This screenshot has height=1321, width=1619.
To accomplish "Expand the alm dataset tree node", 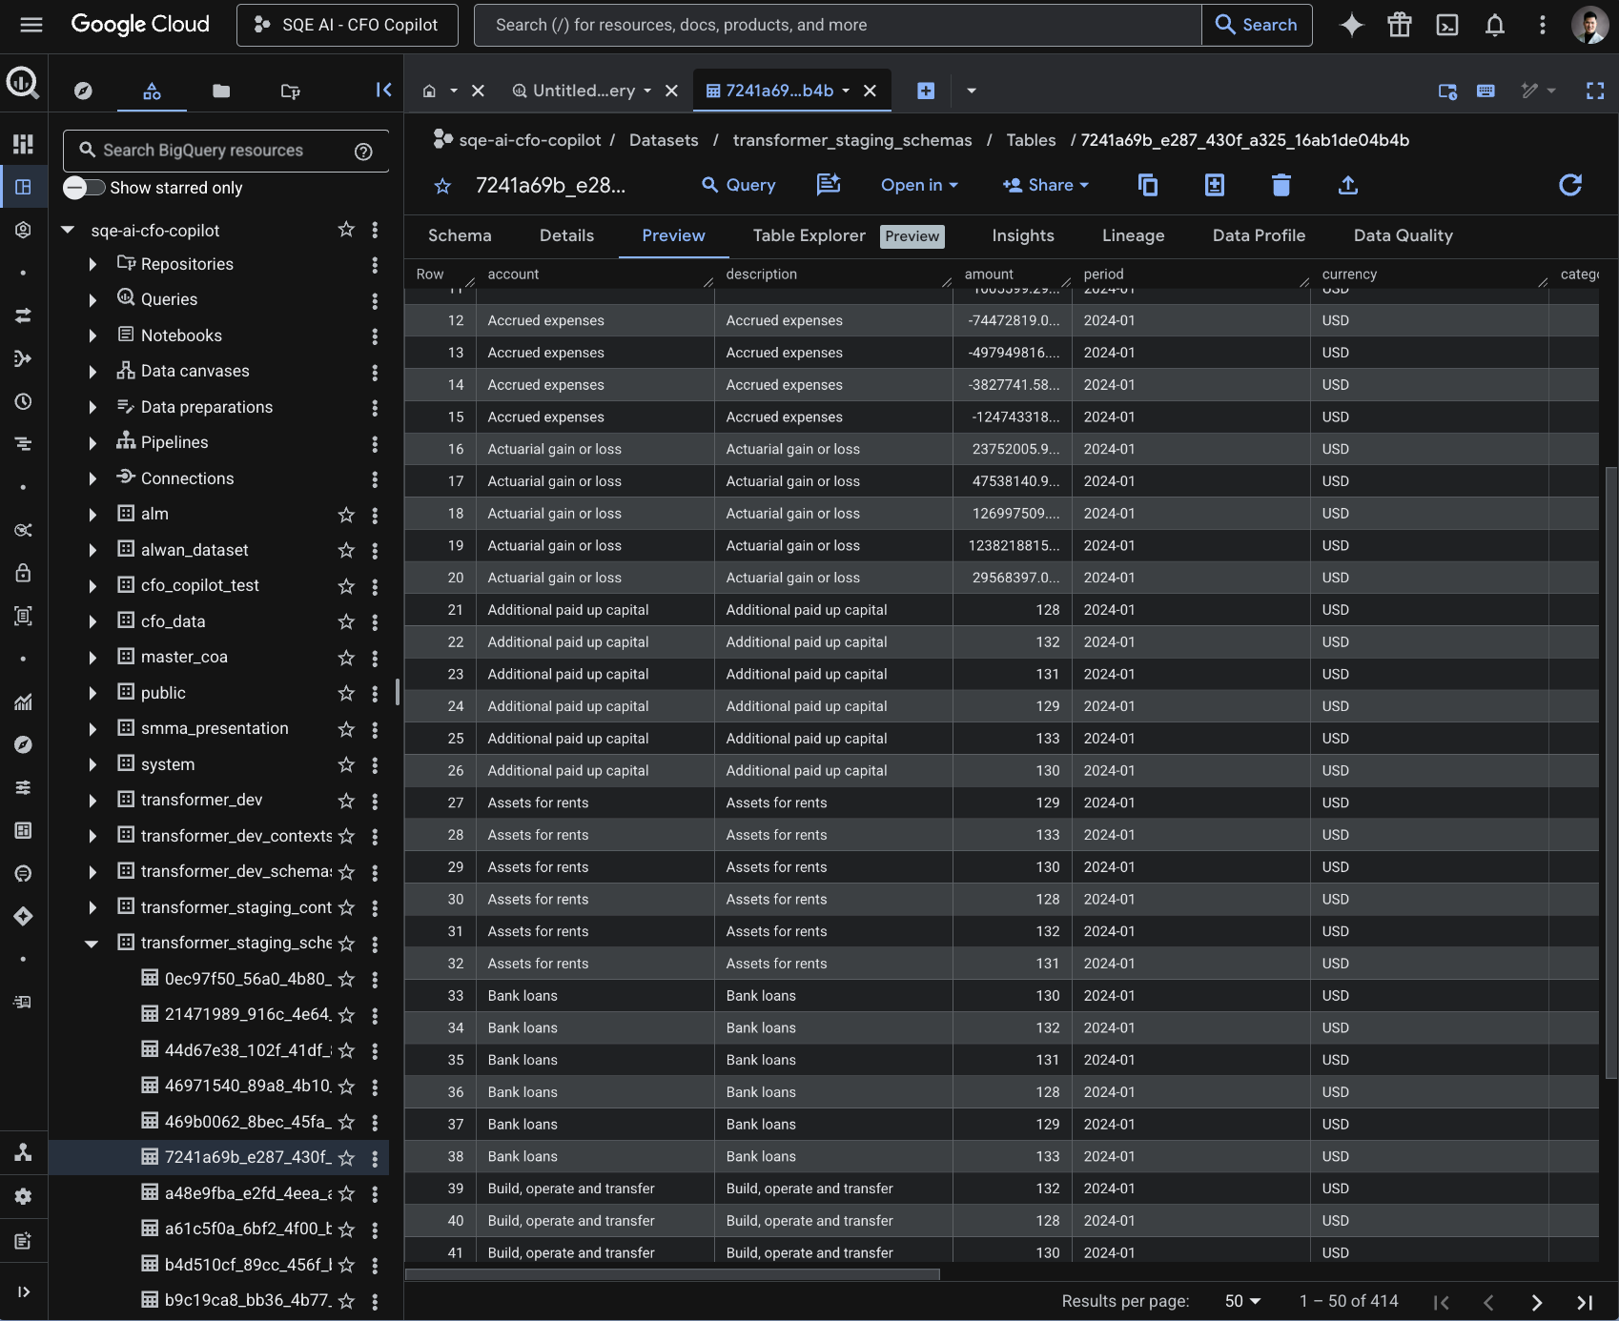I will click(x=92, y=515).
